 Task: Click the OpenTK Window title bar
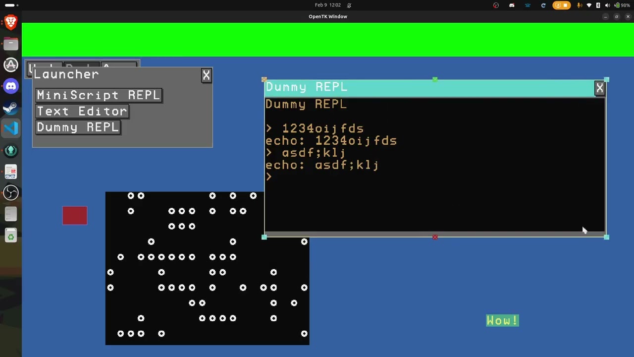pos(328,16)
